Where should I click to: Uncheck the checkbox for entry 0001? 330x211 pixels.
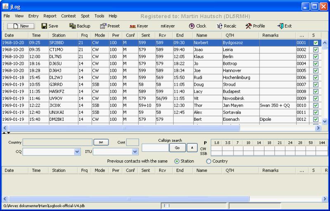pos(316,43)
